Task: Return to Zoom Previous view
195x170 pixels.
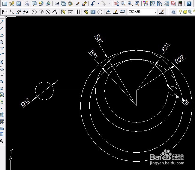Action: tap(137, 4)
